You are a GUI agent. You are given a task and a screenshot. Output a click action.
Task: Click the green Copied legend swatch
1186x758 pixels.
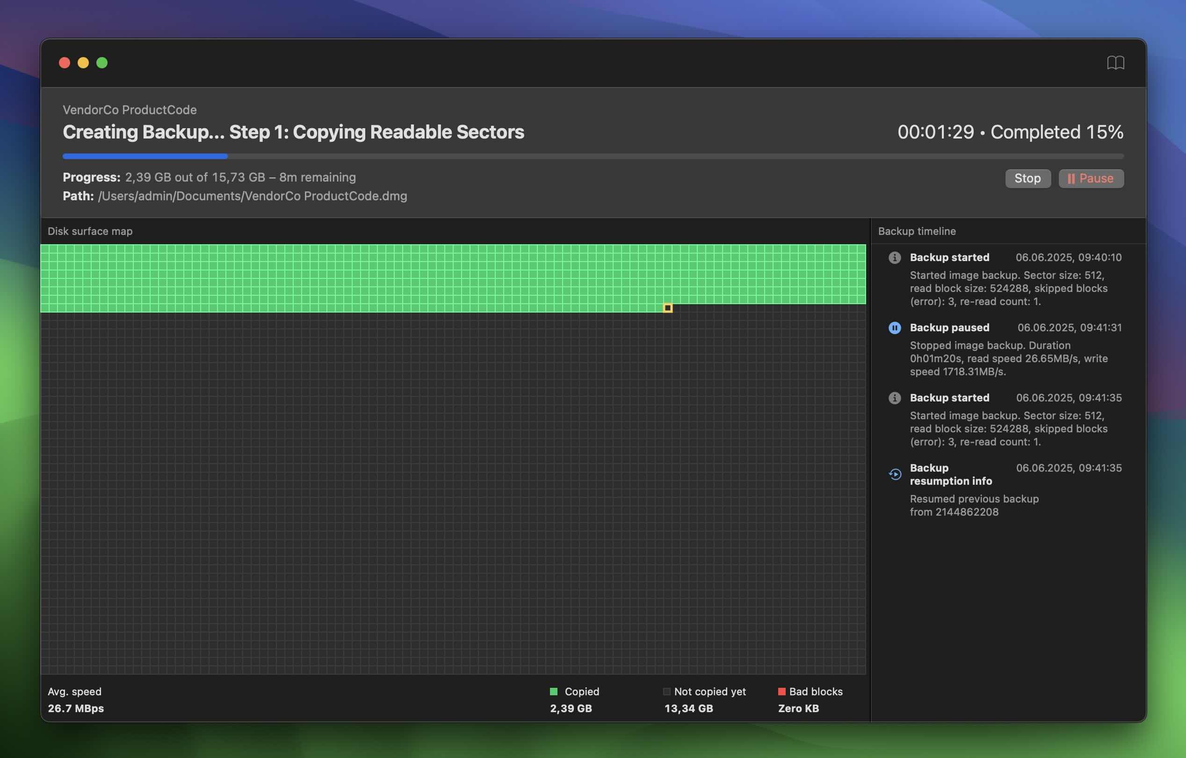click(x=554, y=692)
